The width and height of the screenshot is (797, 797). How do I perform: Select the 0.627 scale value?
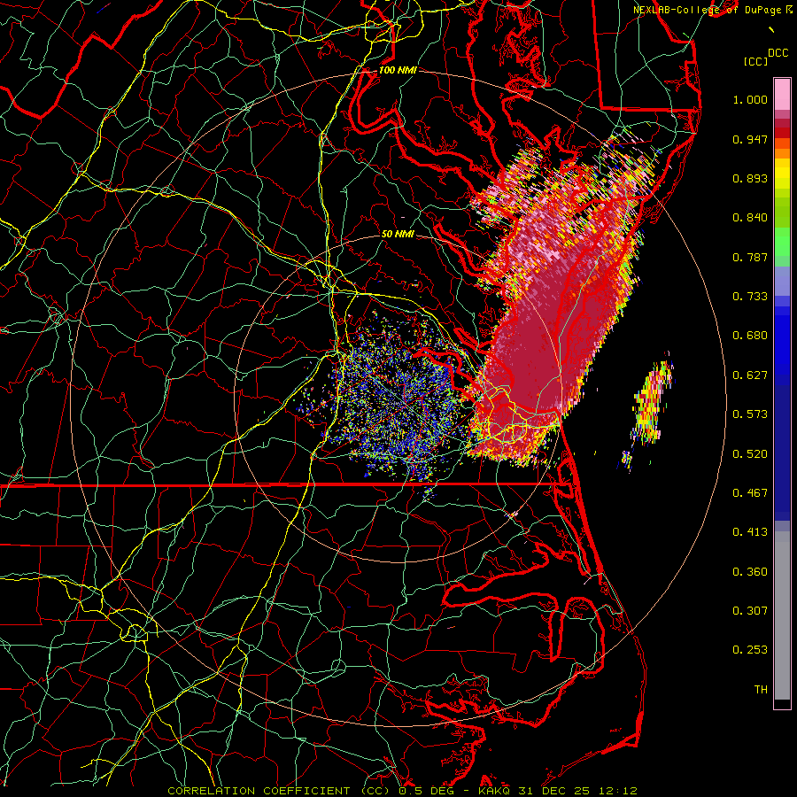tap(750, 375)
